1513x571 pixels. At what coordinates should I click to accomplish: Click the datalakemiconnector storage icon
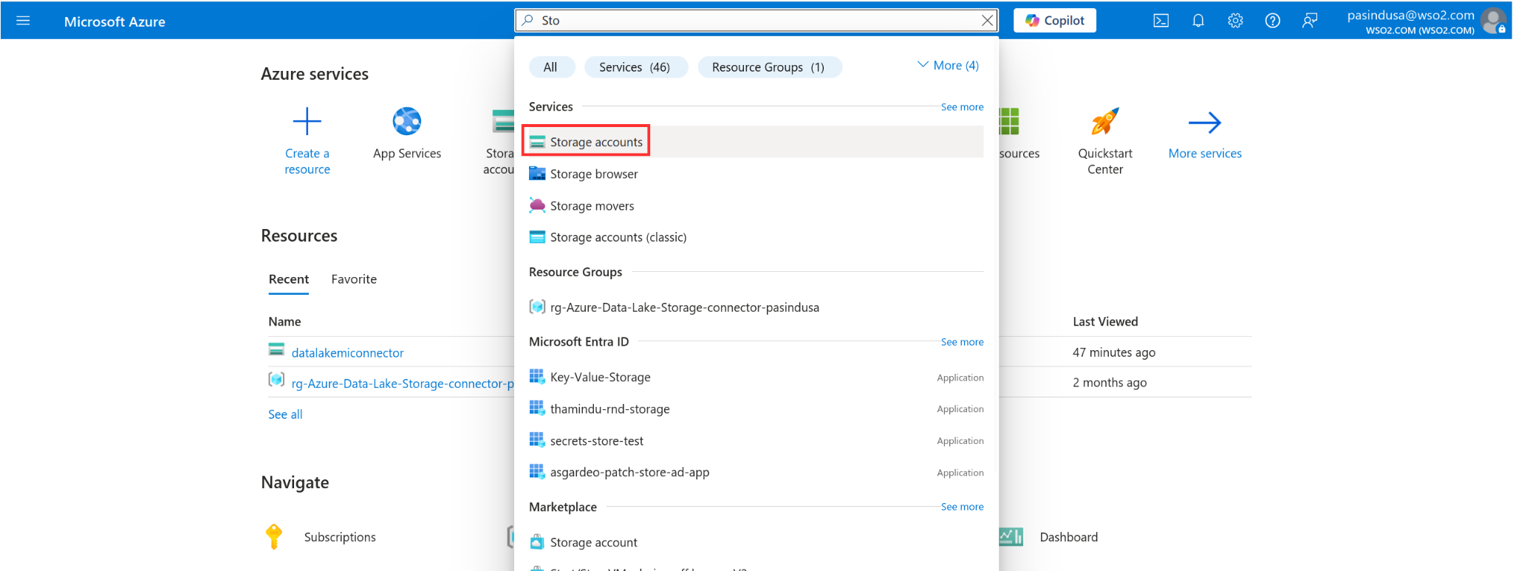coord(276,349)
